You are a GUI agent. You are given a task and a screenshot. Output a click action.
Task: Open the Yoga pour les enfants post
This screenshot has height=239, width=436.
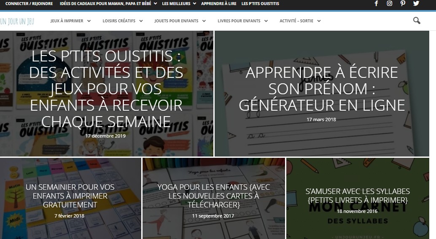(x=213, y=196)
